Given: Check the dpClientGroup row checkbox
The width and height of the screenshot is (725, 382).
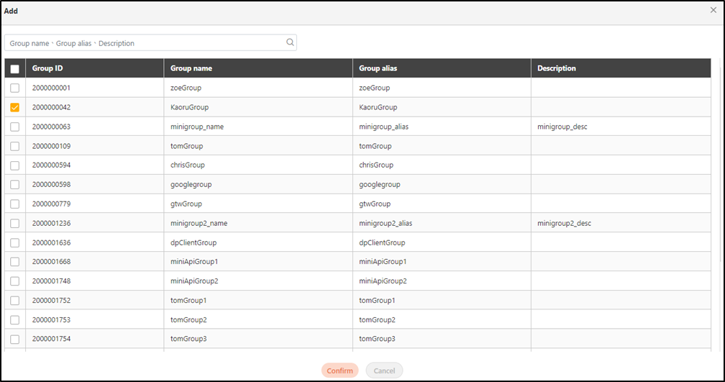Looking at the screenshot, I should pos(15,243).
